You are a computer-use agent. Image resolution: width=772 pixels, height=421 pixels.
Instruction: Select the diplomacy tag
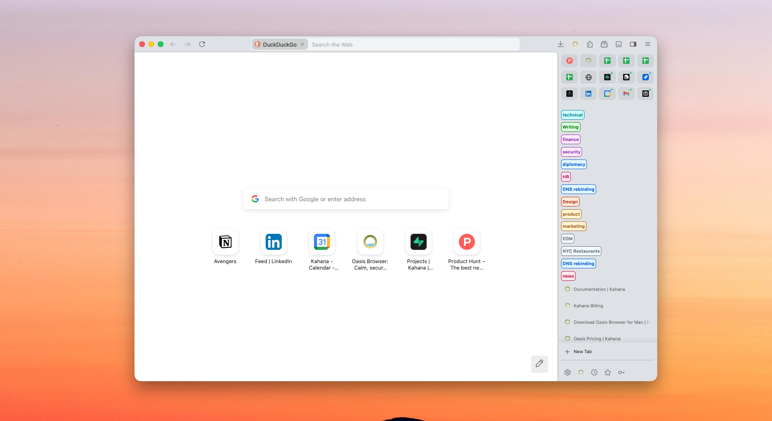point(574,164)
